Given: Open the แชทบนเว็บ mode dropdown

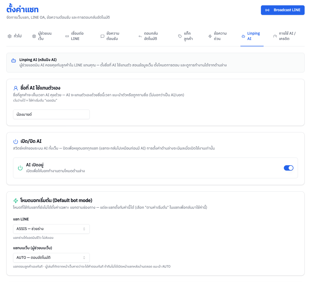Looking at the screenshot, I should tap(51, 258).
